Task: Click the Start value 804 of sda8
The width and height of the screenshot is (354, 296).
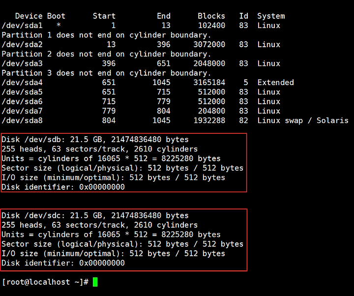Action: pos(109,120)
